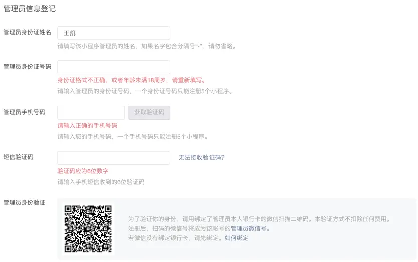Image resolution: width=418 pixels, height=262 pixels.
Task: Click the hint 请输入手机短信收到的6位验证码
Action: [x=101, y=182]
